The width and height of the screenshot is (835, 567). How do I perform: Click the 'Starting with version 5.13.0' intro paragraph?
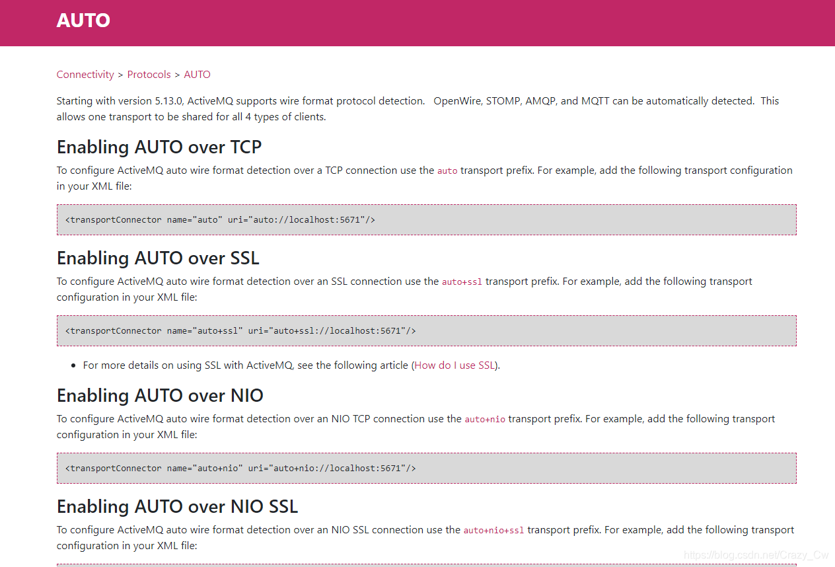[x=417, y=109]
